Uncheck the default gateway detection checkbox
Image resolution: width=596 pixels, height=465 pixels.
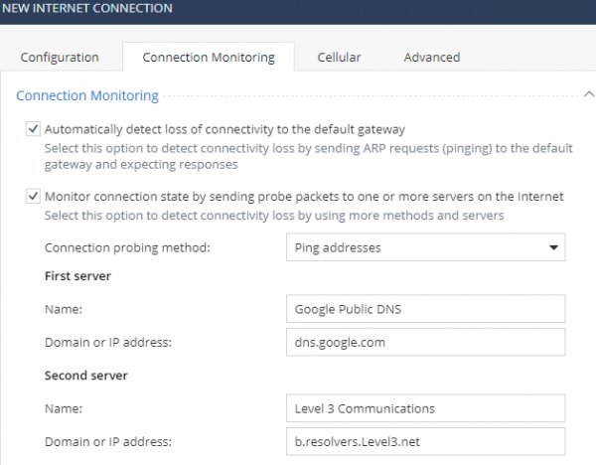(33, 129)
